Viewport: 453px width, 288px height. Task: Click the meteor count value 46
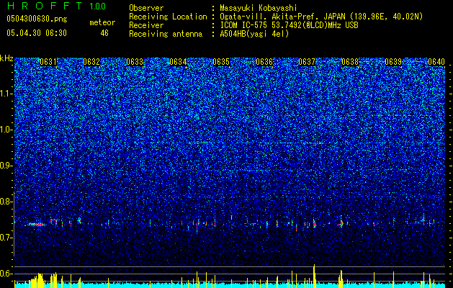tap(104, 33)
